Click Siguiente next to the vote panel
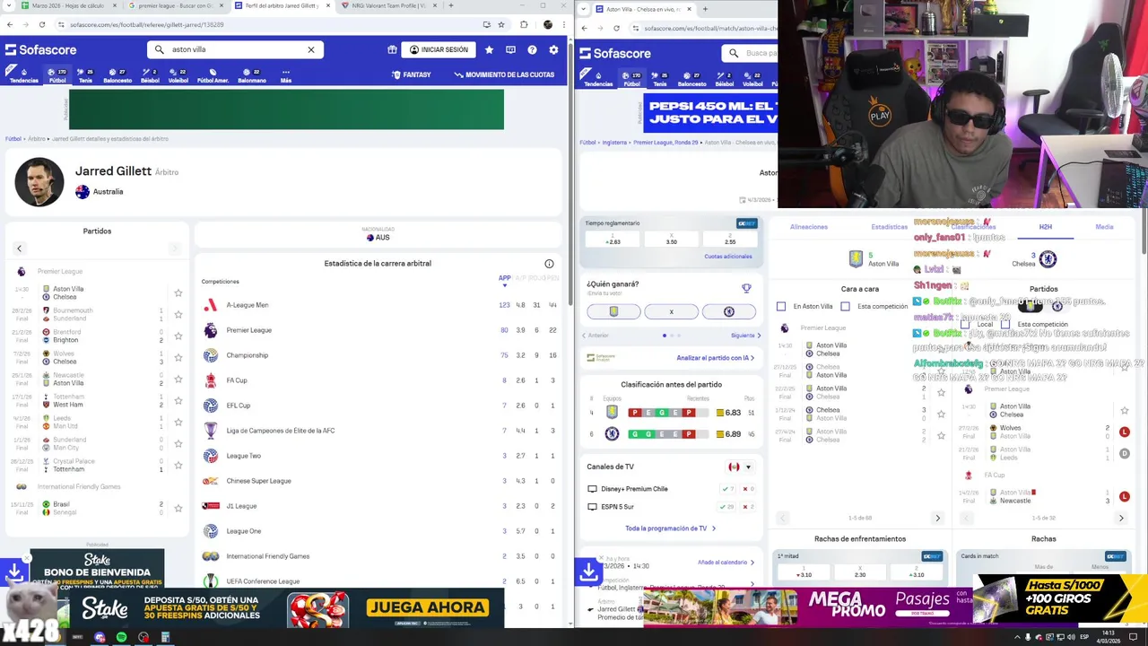The width and height of the screenshot is (1148, 646). coord(746,336)
